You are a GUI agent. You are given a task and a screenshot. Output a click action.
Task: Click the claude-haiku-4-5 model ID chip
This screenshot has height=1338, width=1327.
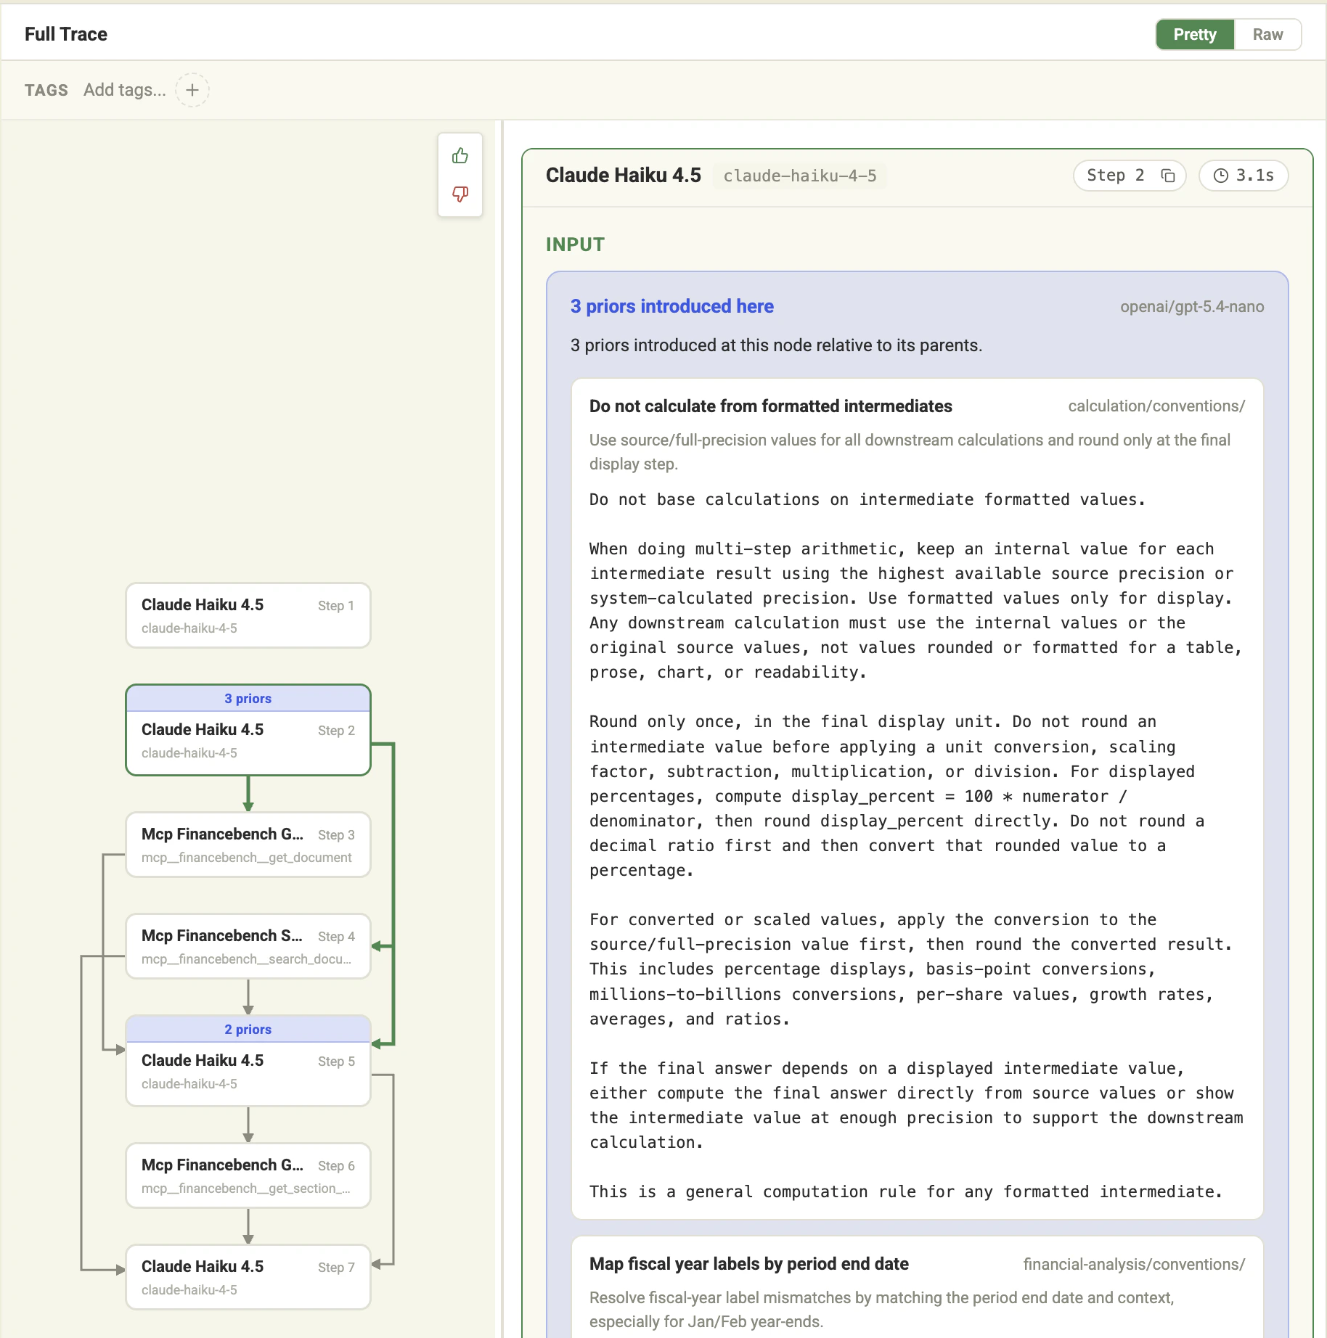pyautogui.click(x=800, y=176)
